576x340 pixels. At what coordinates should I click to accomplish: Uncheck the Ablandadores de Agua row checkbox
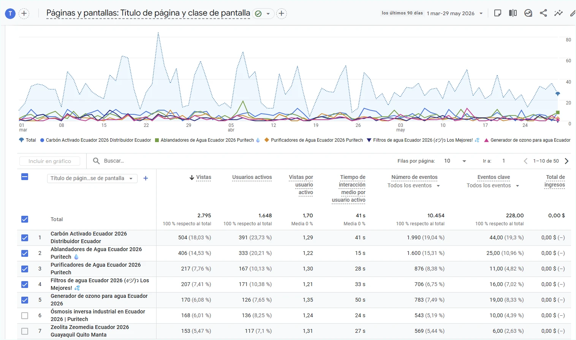[25, 253]
